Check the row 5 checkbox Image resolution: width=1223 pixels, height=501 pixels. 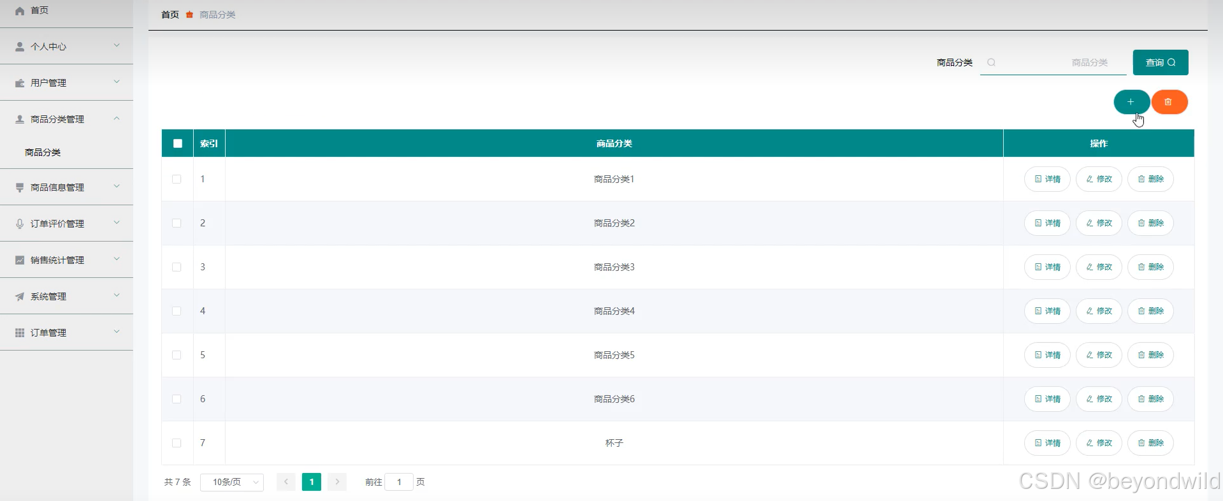tap(177, 355)
